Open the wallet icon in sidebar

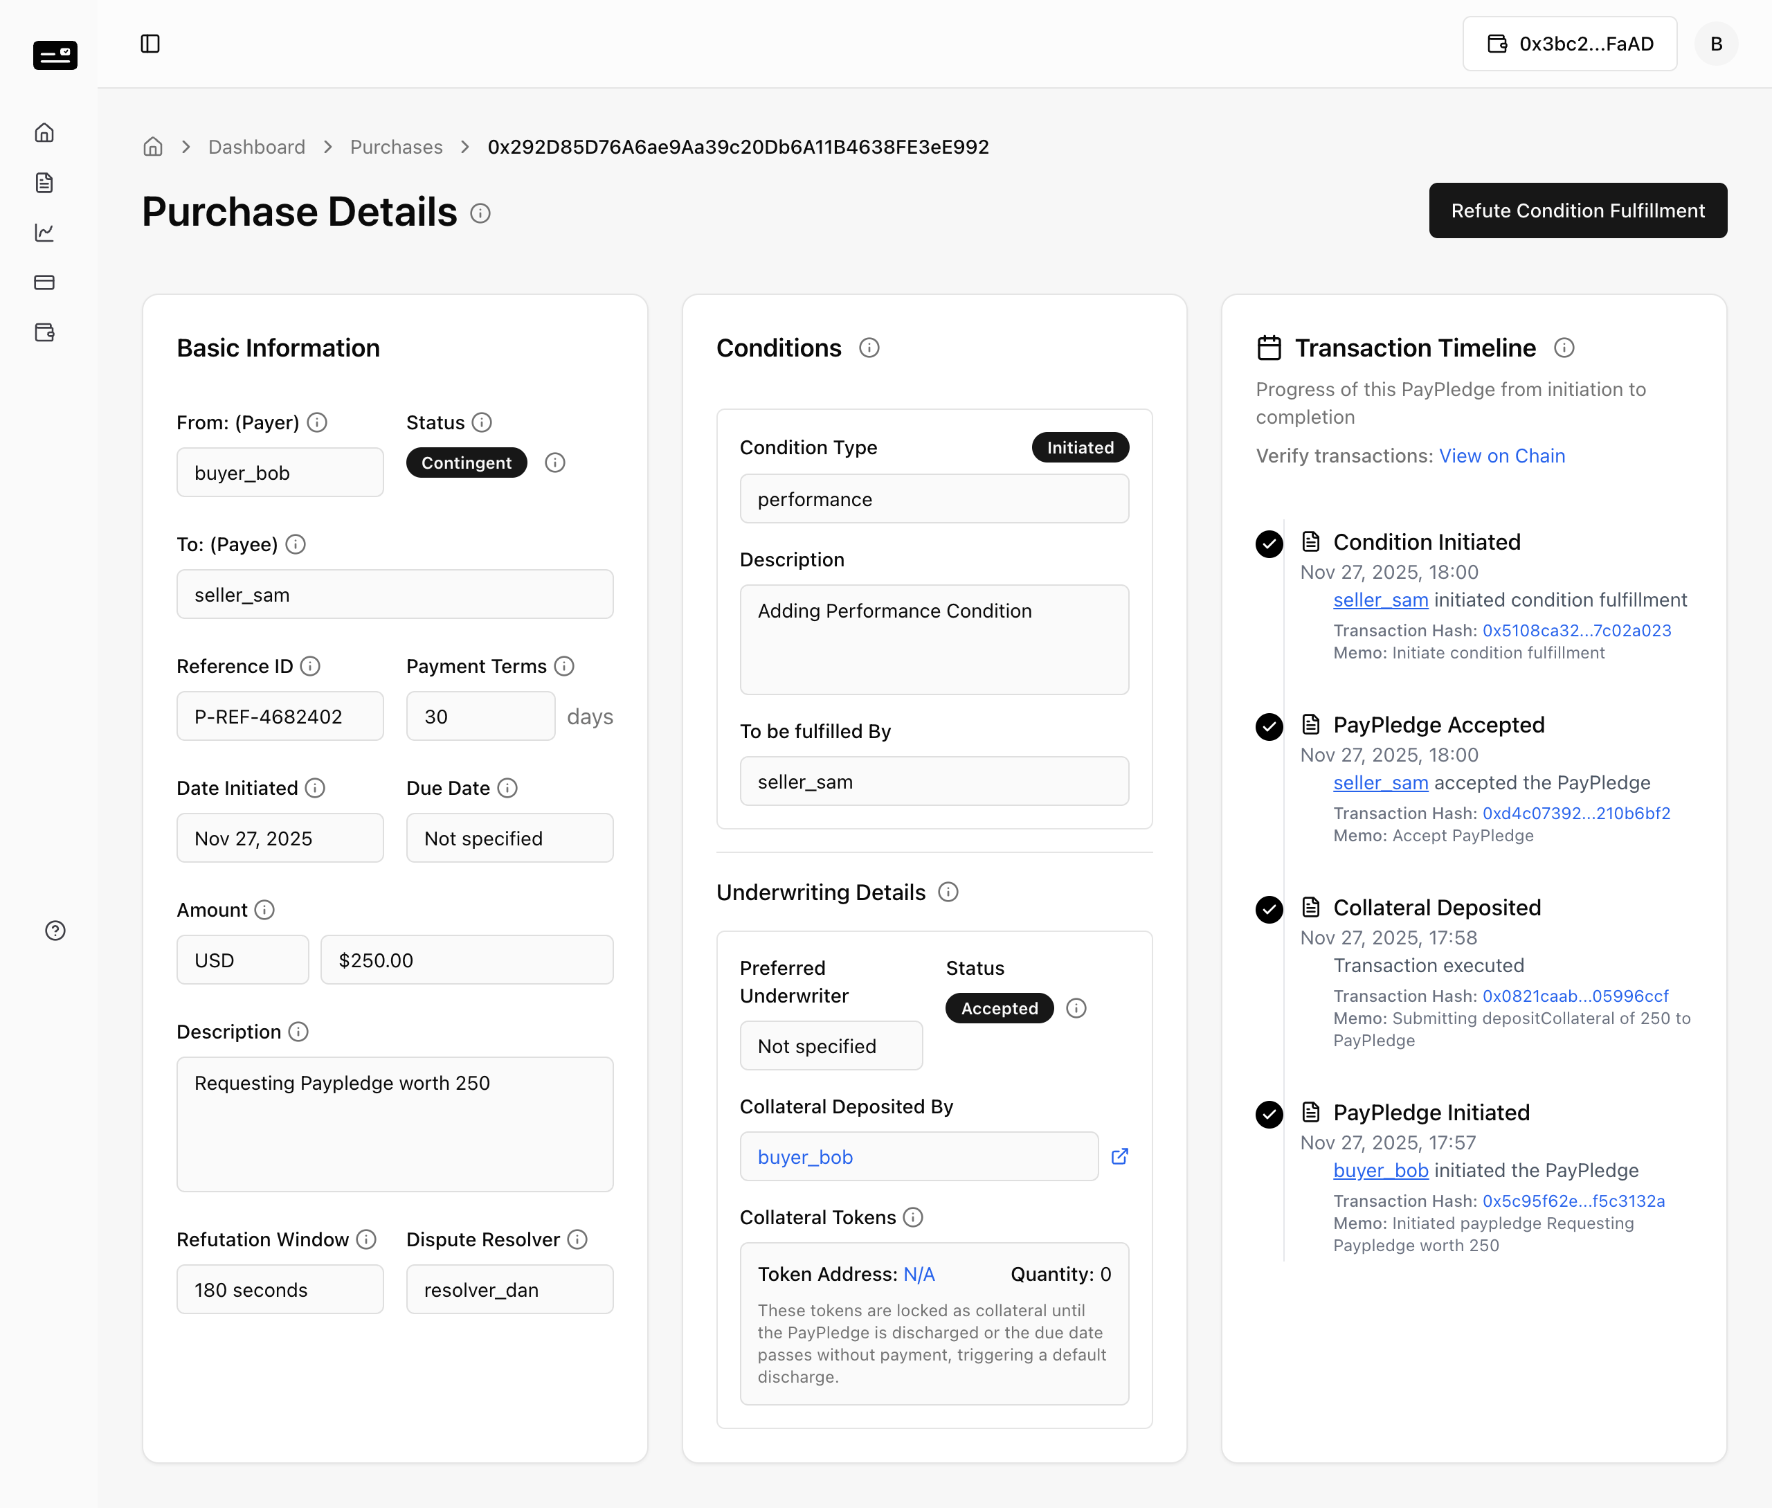[x=44, y=332]
